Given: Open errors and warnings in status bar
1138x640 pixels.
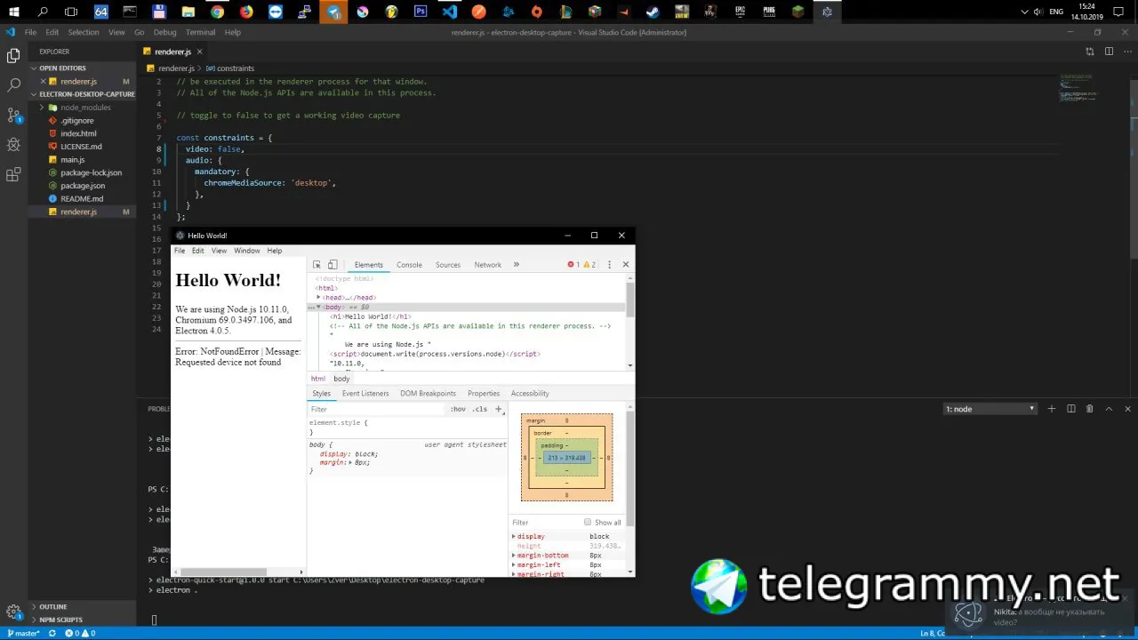Looking at the screenshot, I should click(x=80, y=634).
